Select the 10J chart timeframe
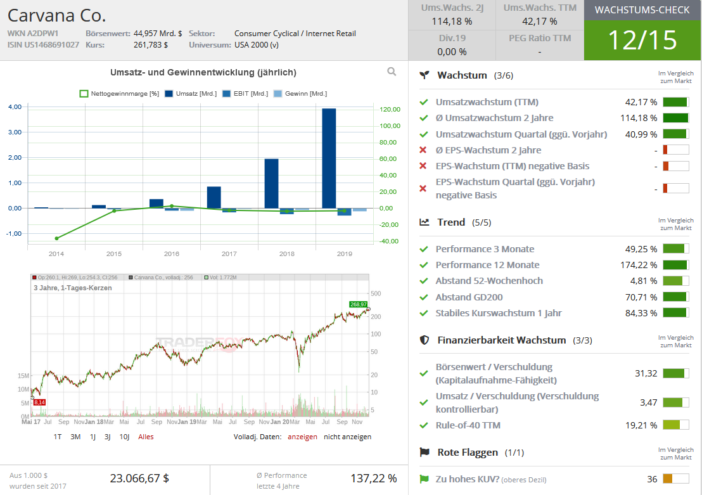 (124, 437)
